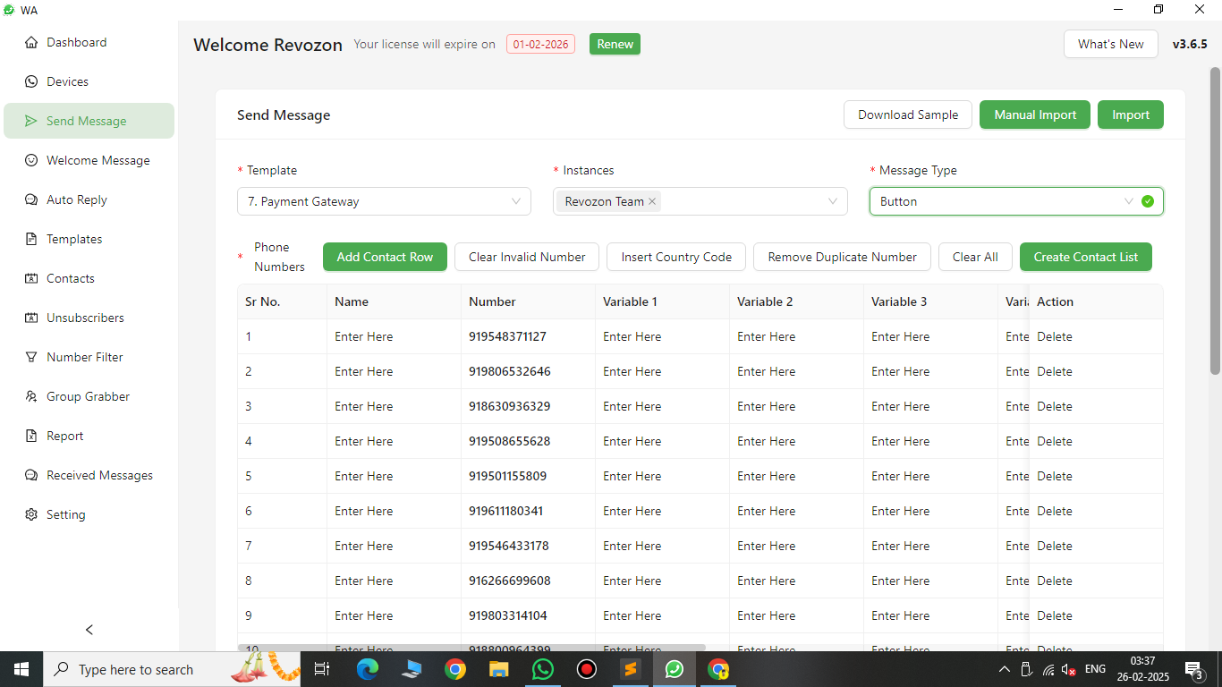This screenshot has height=687, width=1222.
Task: Delete the row with 919548371127
Action: [x=1055, y=336]
